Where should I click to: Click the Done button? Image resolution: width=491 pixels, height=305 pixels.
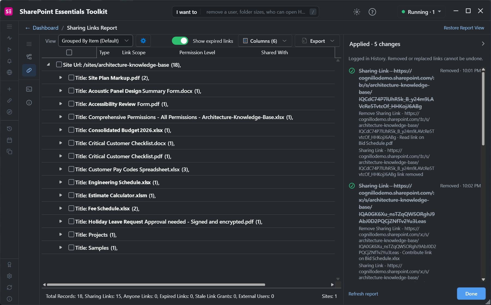click(x=471, y=294)
